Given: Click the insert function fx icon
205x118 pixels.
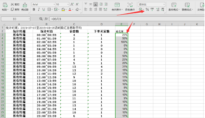Looking at the screenshot, I should coord(46,19).
